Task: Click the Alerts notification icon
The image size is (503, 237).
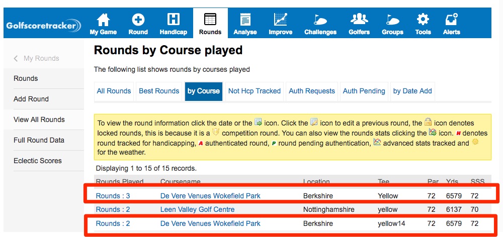Action: click(x=451, y=20)
